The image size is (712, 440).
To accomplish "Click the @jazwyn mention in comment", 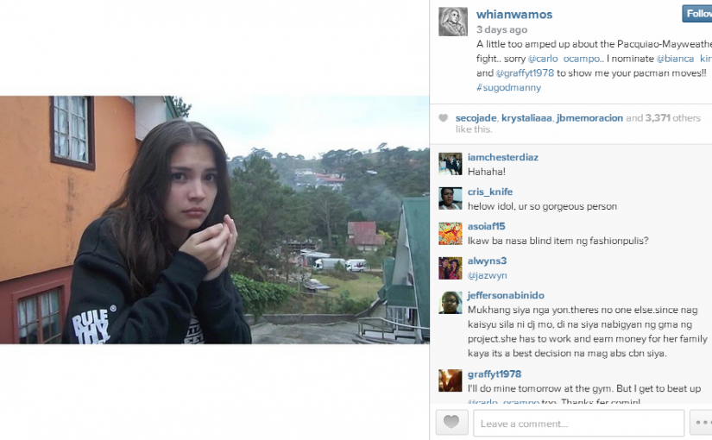I will tap(488, 275).
